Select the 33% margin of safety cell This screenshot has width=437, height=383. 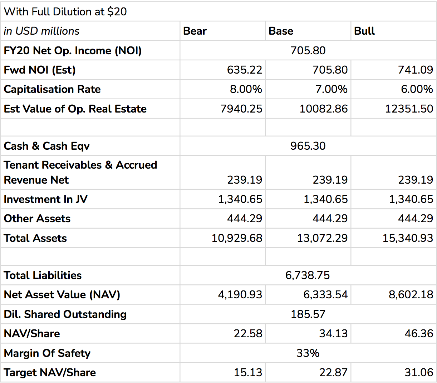click(308, 353)
